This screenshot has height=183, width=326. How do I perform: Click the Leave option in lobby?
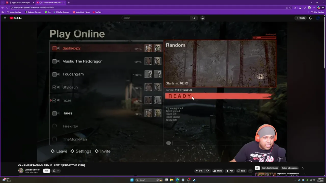(x=59, y=151)
